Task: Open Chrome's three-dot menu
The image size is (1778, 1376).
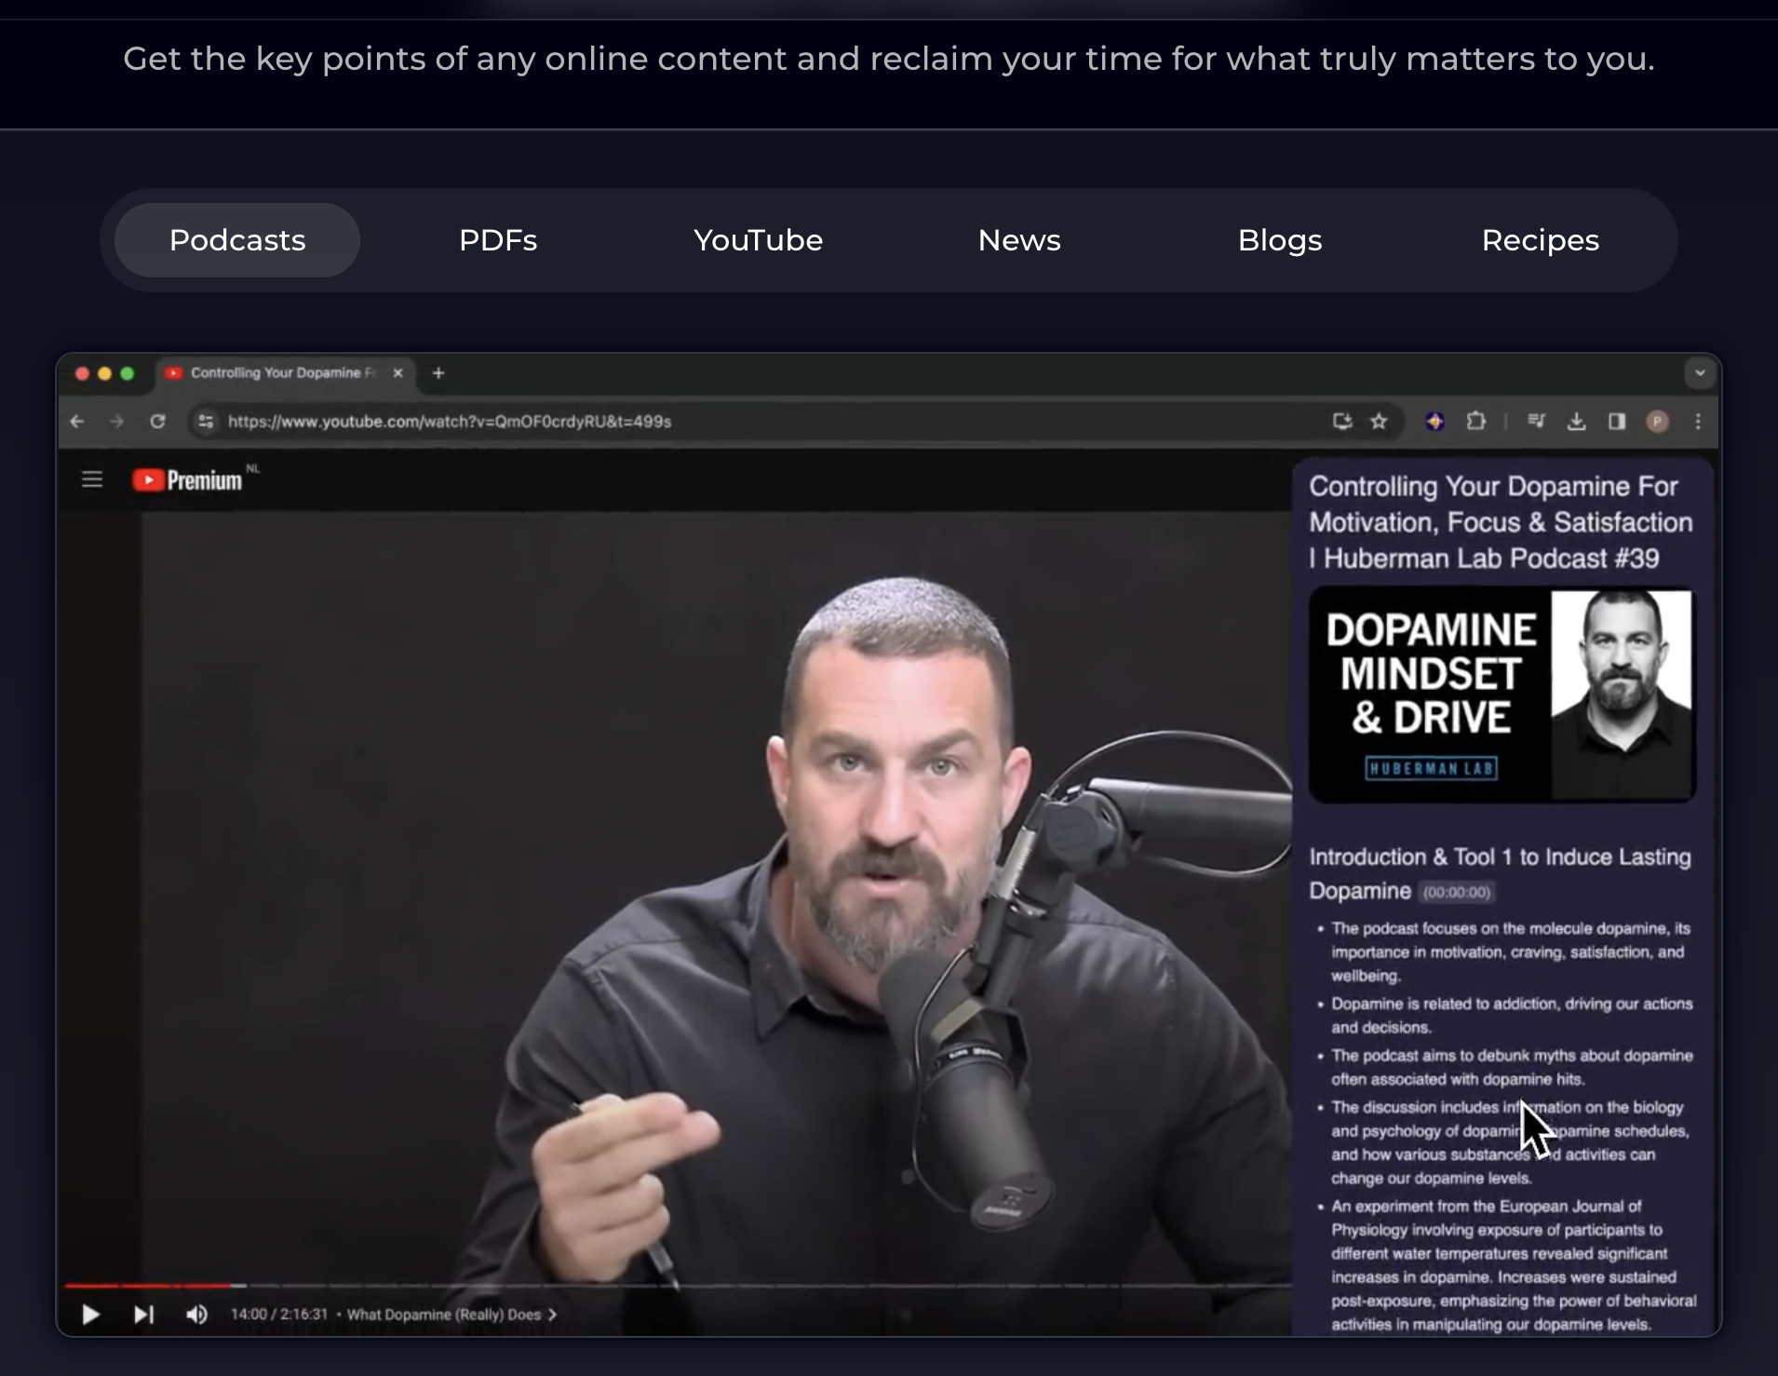Action: (1698, 421)
